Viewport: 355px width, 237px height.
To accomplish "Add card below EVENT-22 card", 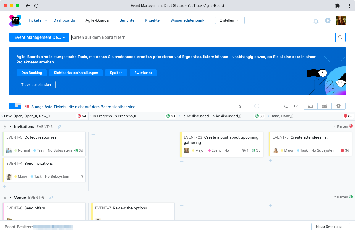I will coord(182,162).
